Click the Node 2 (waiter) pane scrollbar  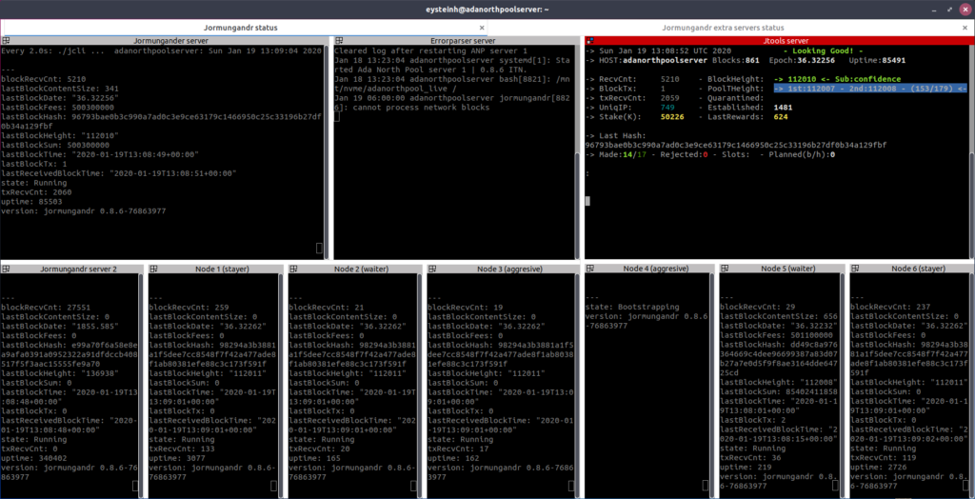420,385
